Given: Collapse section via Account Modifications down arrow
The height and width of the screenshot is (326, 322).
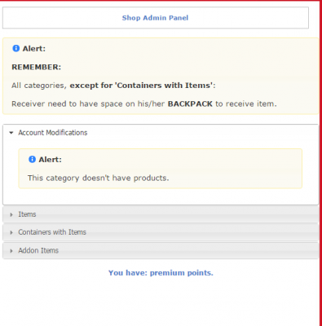Looking at the screenshot, I should (x=11, y=133).
